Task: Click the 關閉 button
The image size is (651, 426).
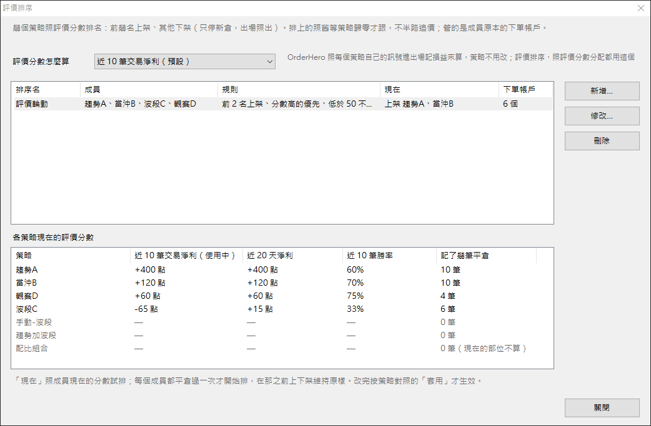Action: click(602, 408)
